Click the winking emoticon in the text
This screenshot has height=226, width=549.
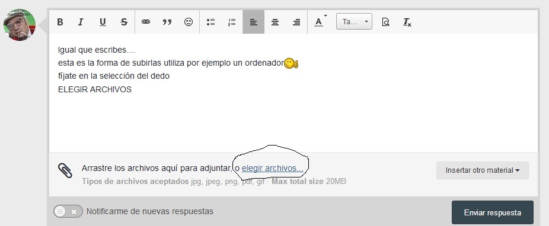(x=291, y=63)
